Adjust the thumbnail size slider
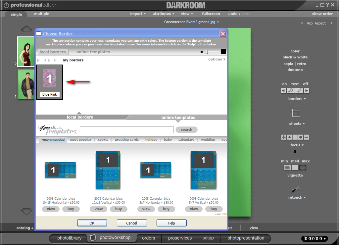339x245 pixels. point(207,52)
